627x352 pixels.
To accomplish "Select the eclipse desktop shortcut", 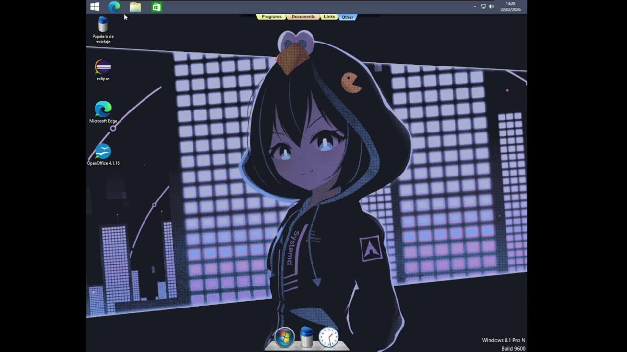I will [x=103, y=70].
